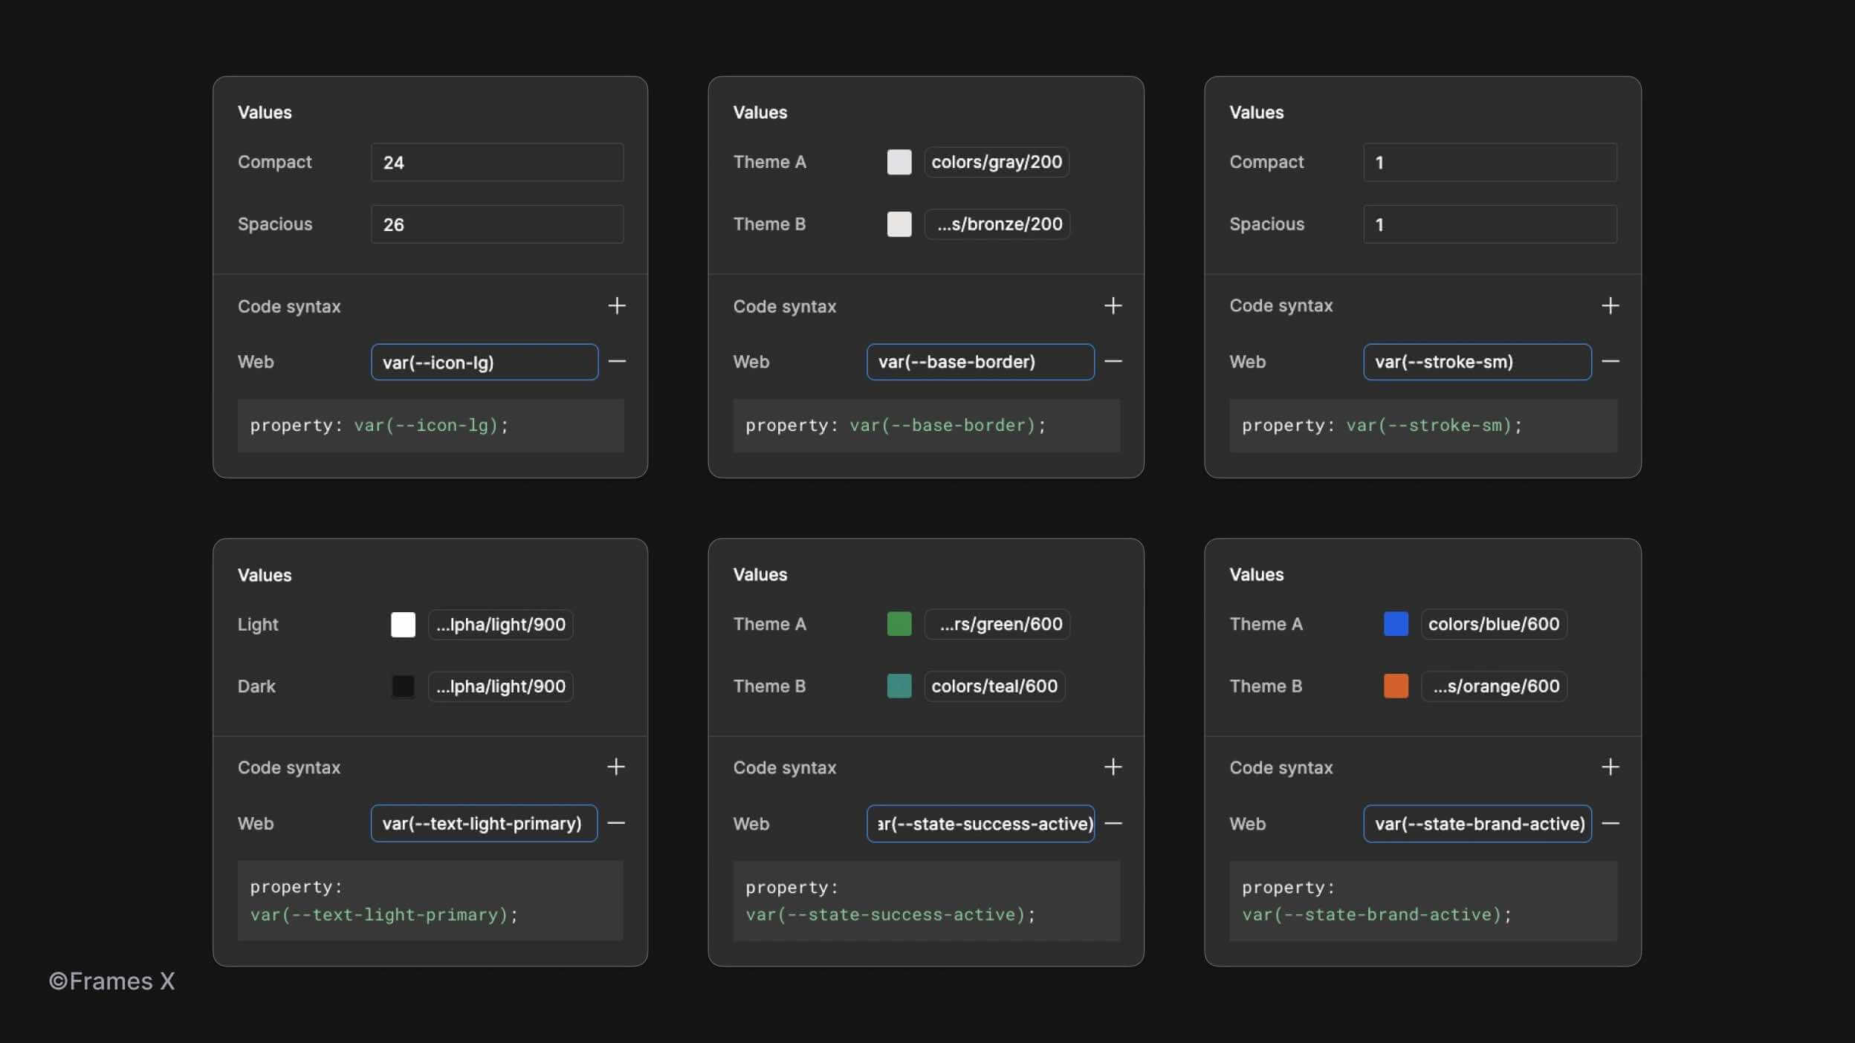This screenshot has height=1043, width=1855.
Task: Click the code snippet with var(--state-brand-active);
Action: 1423,901
